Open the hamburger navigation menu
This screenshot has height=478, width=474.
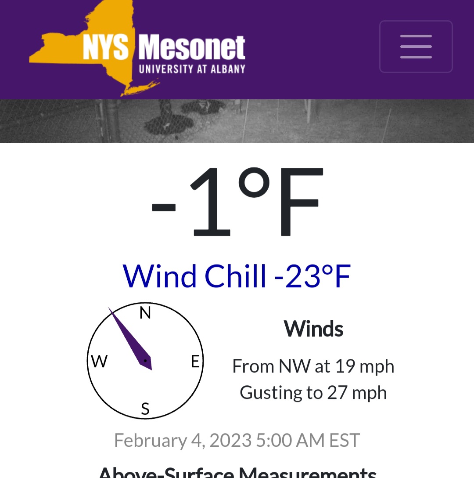[x=416, y=46]
